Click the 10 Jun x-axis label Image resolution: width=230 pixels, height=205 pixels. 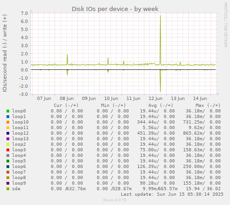[111, 99]
